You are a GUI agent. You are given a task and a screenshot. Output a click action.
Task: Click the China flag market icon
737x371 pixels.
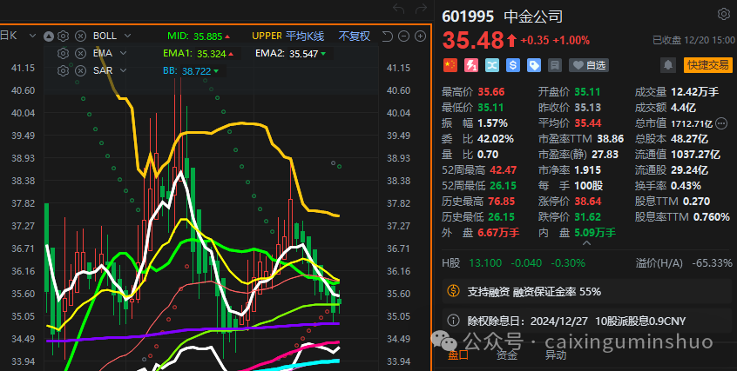[450, 65]
